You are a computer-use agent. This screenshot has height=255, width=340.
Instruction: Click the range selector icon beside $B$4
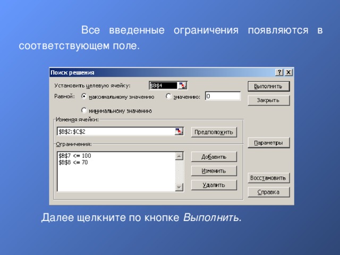point(182,86)
